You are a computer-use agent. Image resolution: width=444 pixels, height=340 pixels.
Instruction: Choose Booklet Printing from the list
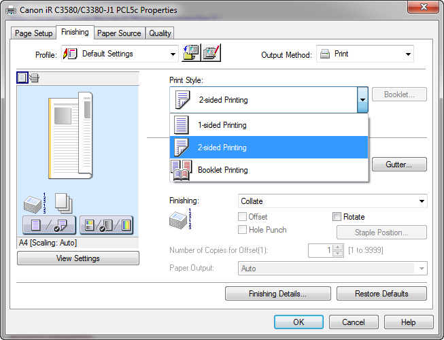(x=269, y=170)
